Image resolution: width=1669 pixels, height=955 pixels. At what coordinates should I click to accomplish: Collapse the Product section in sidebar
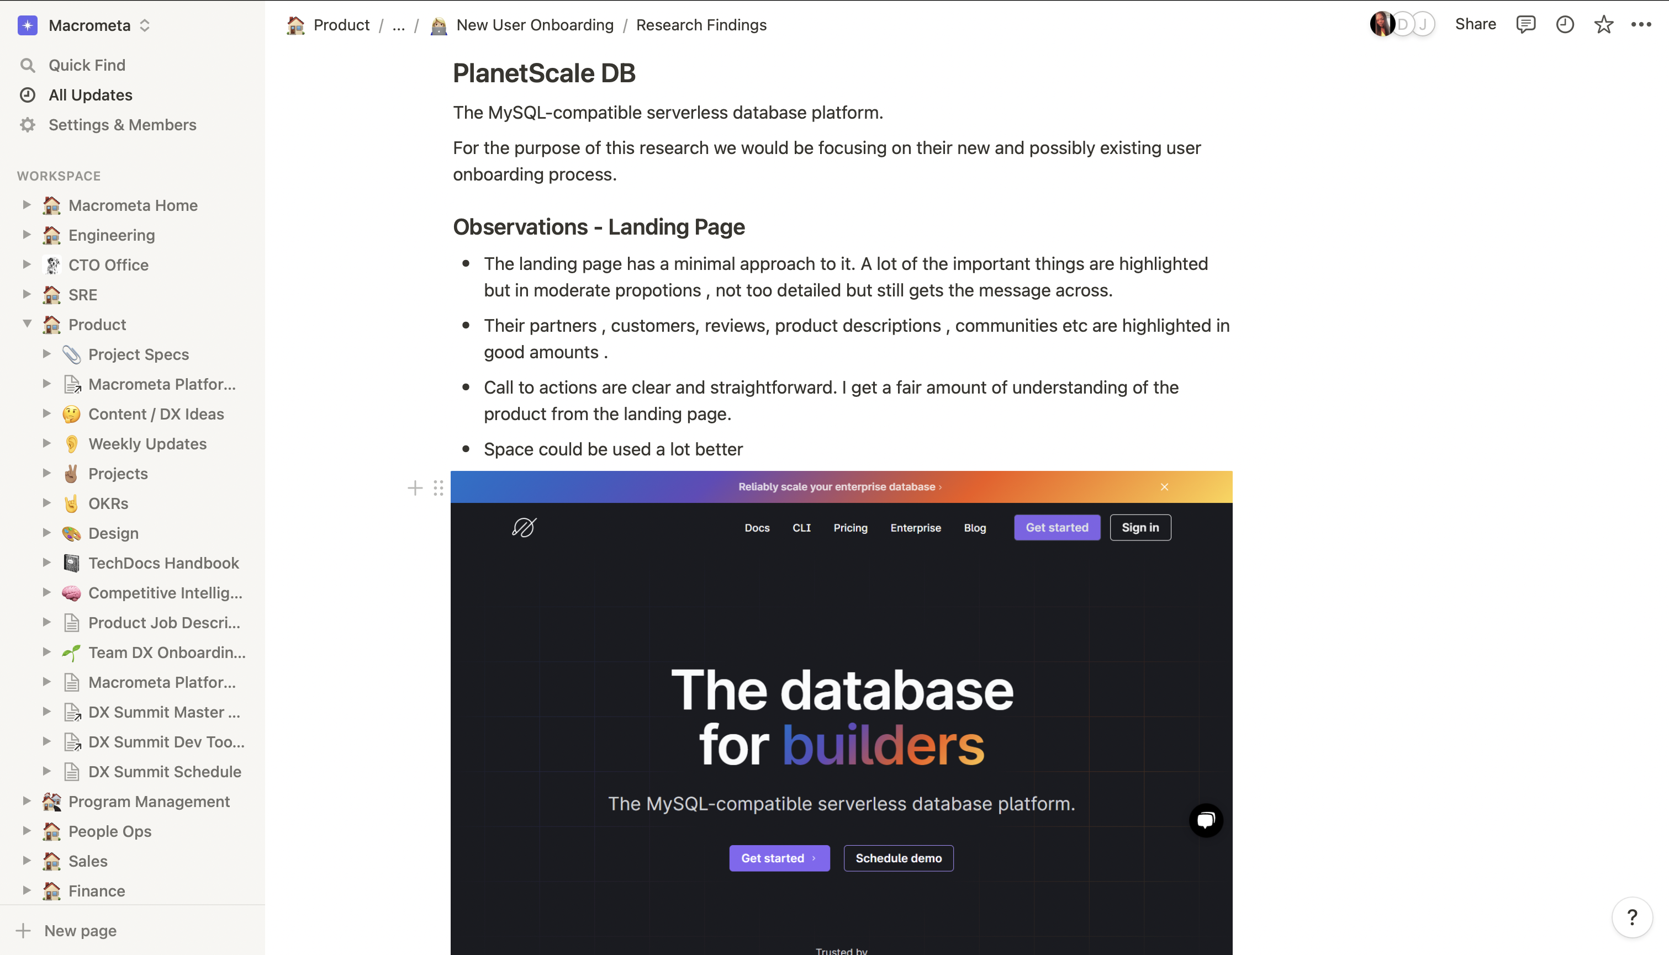[27, 324]
